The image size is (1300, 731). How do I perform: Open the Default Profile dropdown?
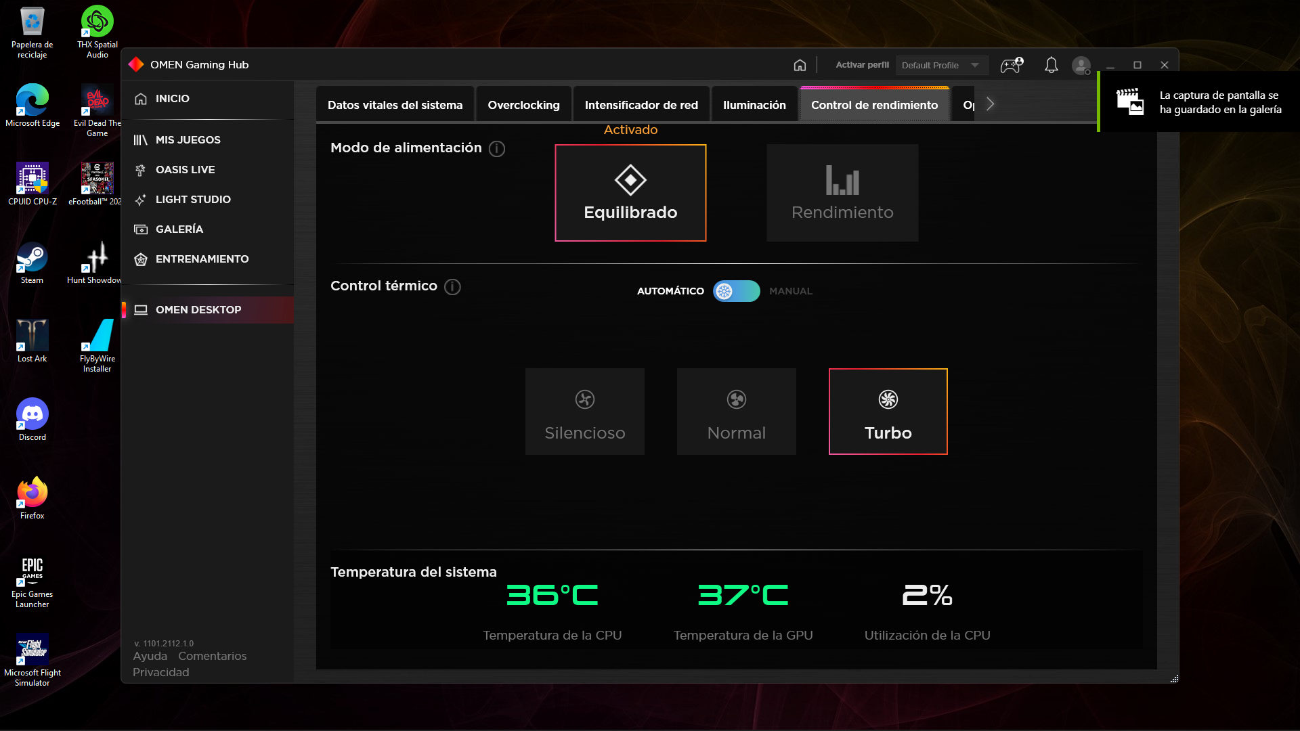(941, 65)
